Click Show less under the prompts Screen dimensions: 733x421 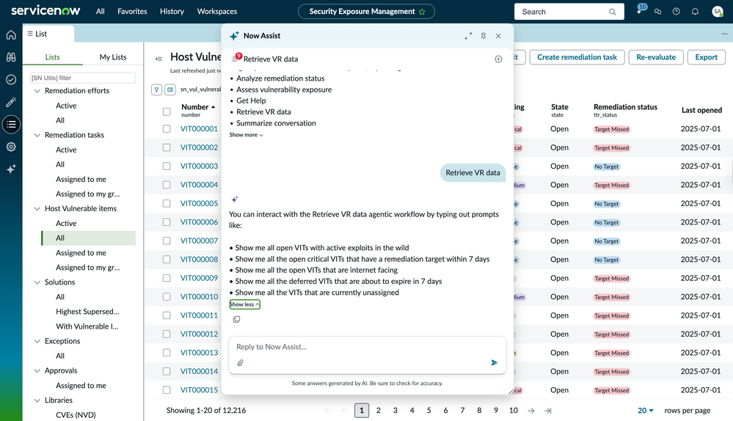[x=244, y=304]
